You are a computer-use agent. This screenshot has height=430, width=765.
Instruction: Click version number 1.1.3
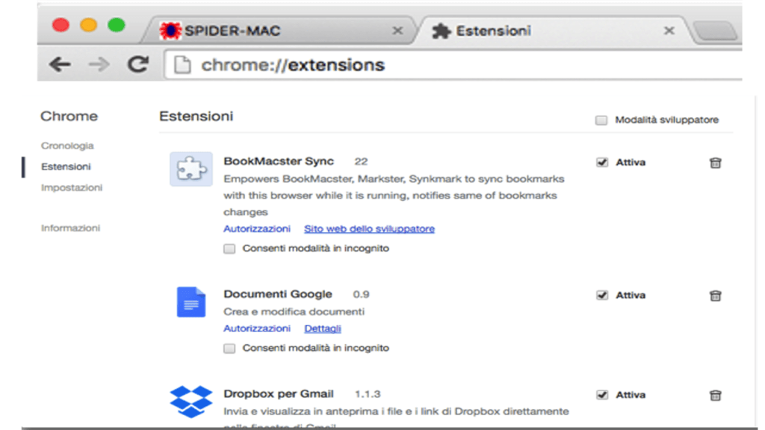coord(368,394)
